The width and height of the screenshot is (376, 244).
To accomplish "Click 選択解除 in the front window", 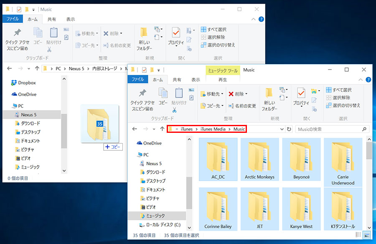I will 338,97.
